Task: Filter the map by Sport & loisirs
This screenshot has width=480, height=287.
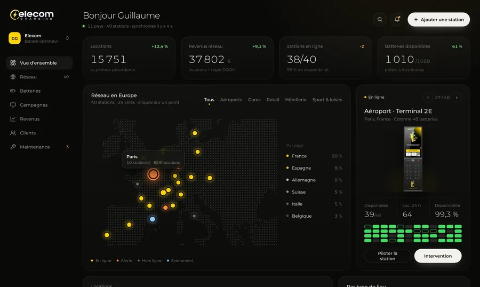Action: (327, 100)
